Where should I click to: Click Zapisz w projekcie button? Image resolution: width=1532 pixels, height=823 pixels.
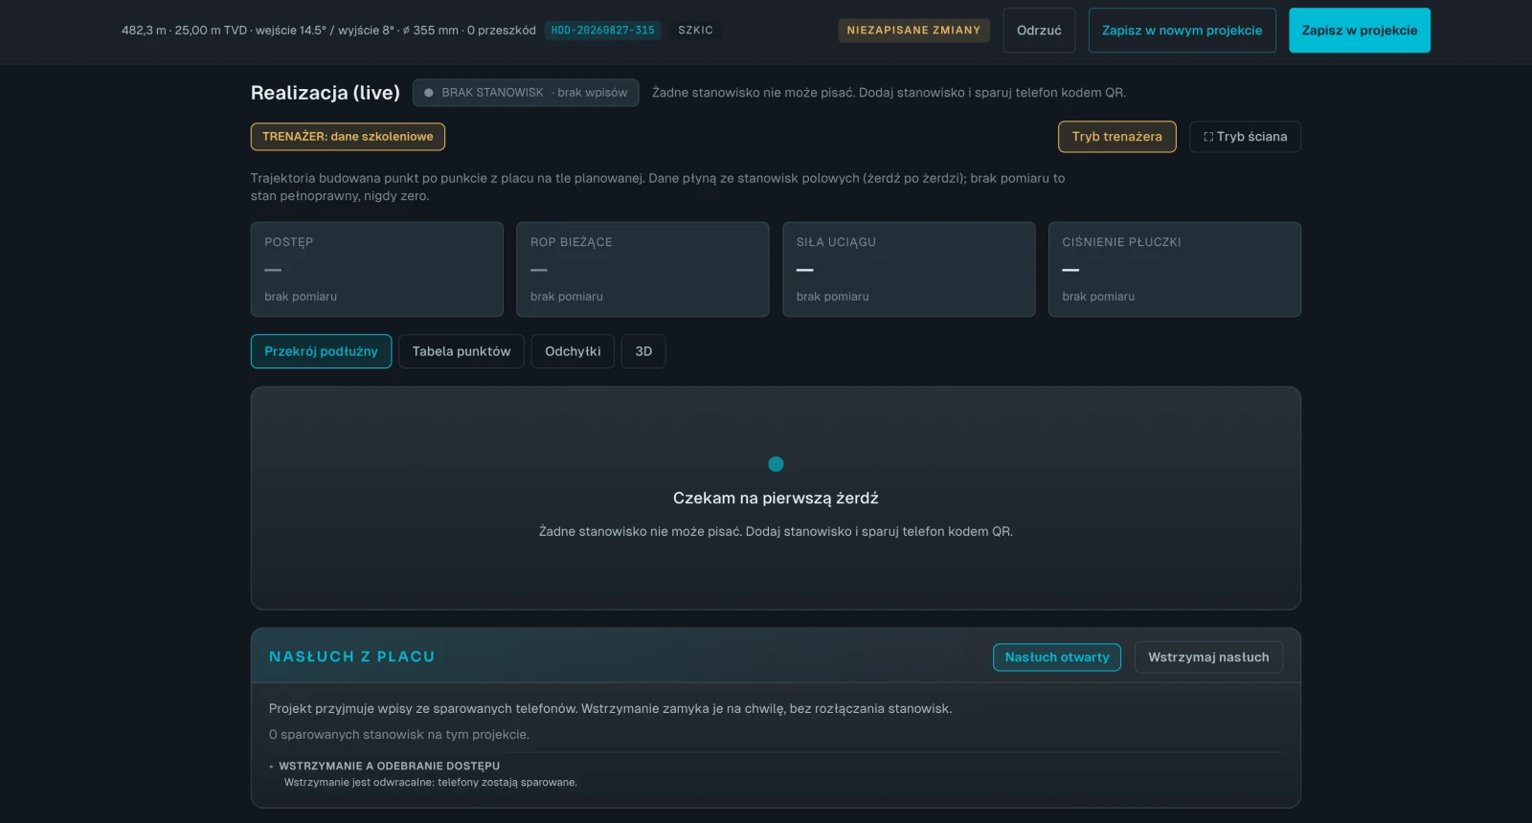1359,31
